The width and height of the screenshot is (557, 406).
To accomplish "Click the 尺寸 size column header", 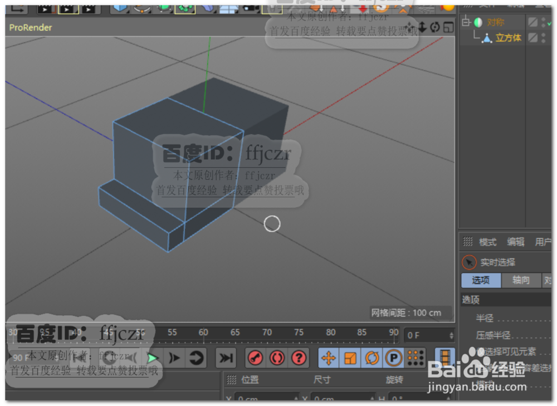I will (x=322, y=380).
